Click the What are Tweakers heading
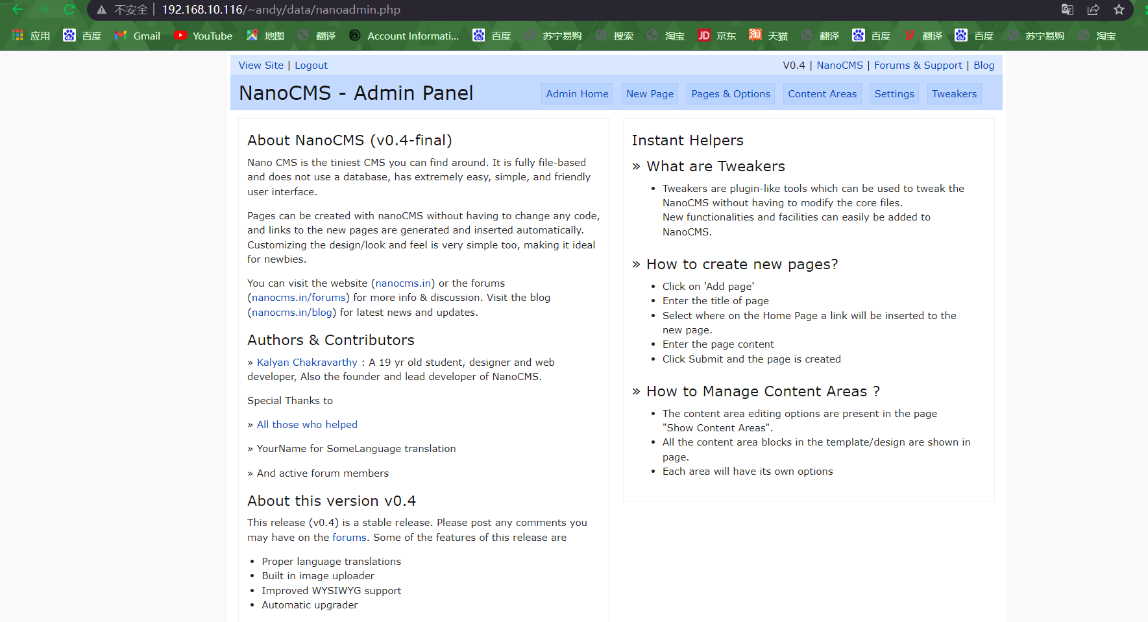The height and width of the screenshot is (622, 1148). pyautogui.click(x=716, y=166)
